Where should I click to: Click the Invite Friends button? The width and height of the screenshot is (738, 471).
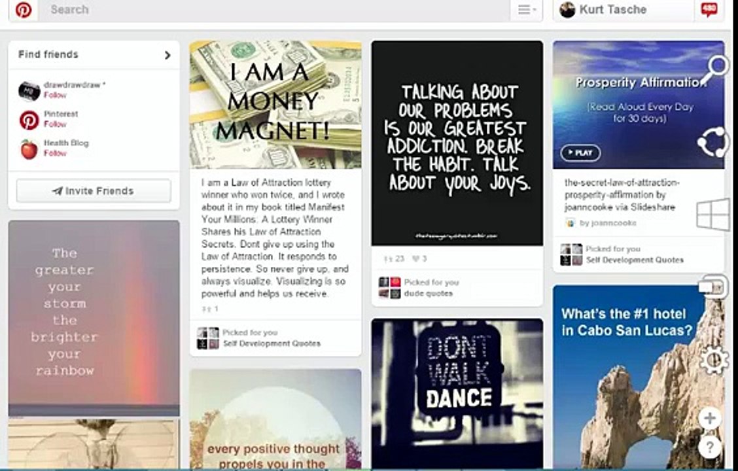pyautogui.click(x=94, y=190)
